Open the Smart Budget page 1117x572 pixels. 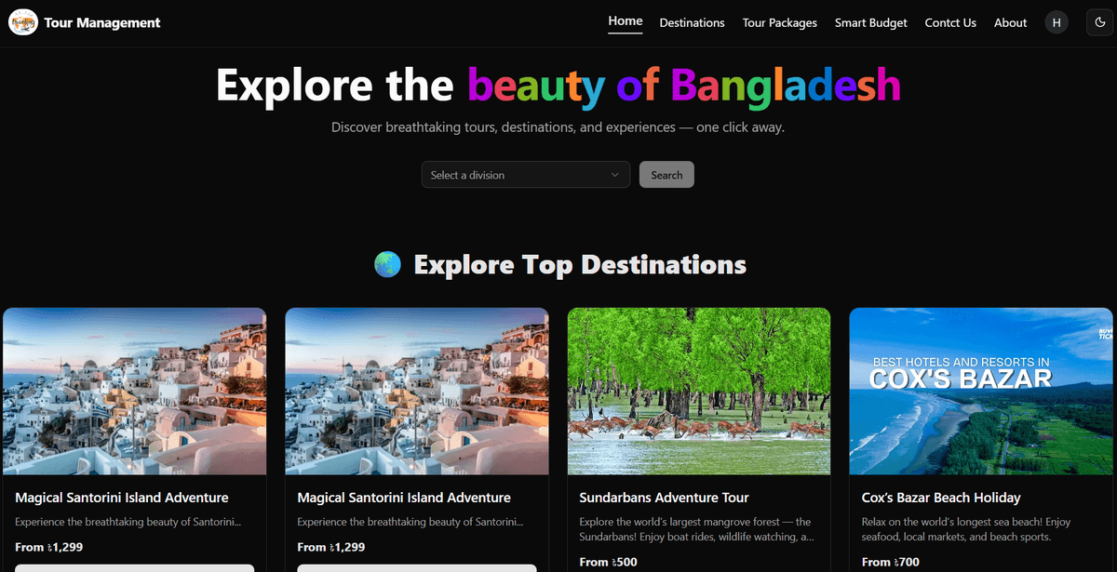pyautogui.click(x=871, y=22)
